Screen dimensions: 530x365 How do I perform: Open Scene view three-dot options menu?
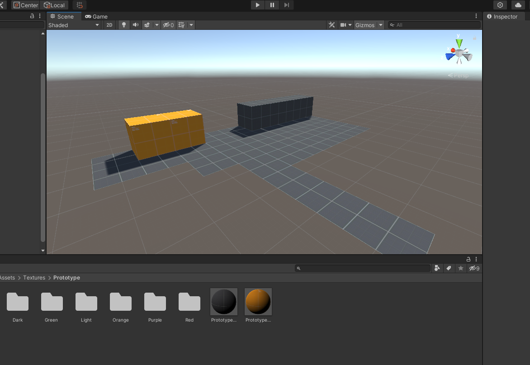point(476,16)
